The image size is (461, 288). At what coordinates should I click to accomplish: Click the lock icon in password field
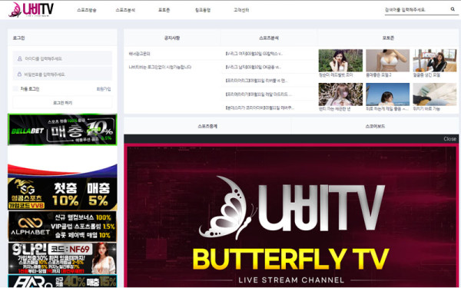[x=20, y=74]
